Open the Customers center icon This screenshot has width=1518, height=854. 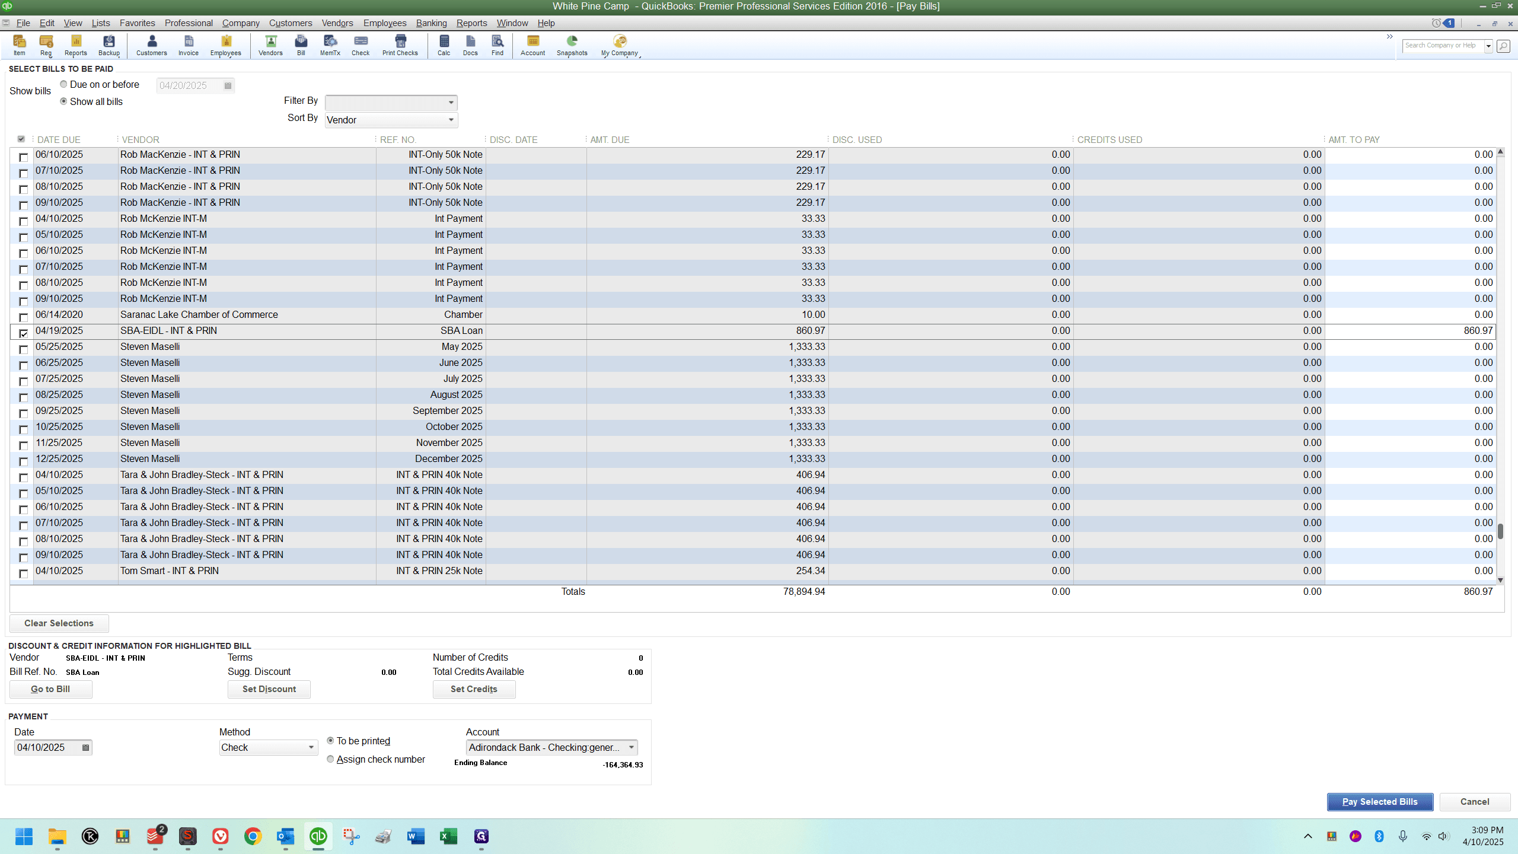pyautogui.click(x=152, y=45)
